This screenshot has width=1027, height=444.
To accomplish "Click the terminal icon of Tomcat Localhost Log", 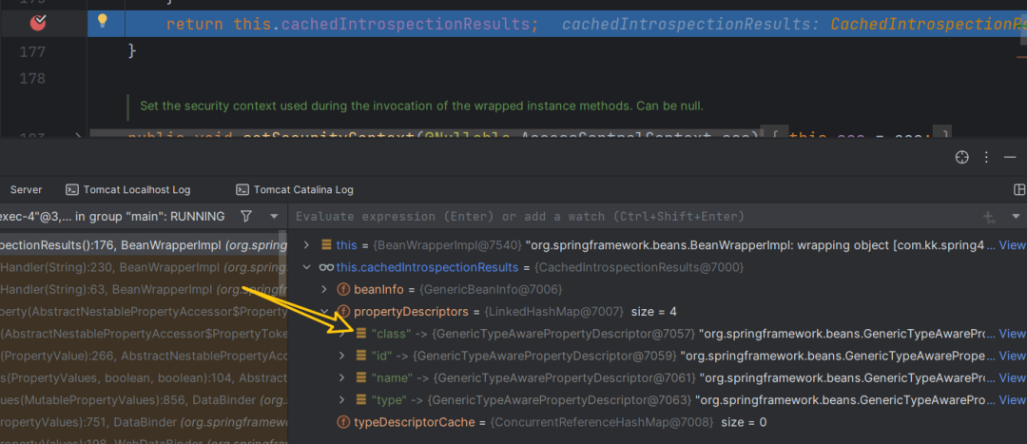I will pyautogui.click(x=72, y=190).
